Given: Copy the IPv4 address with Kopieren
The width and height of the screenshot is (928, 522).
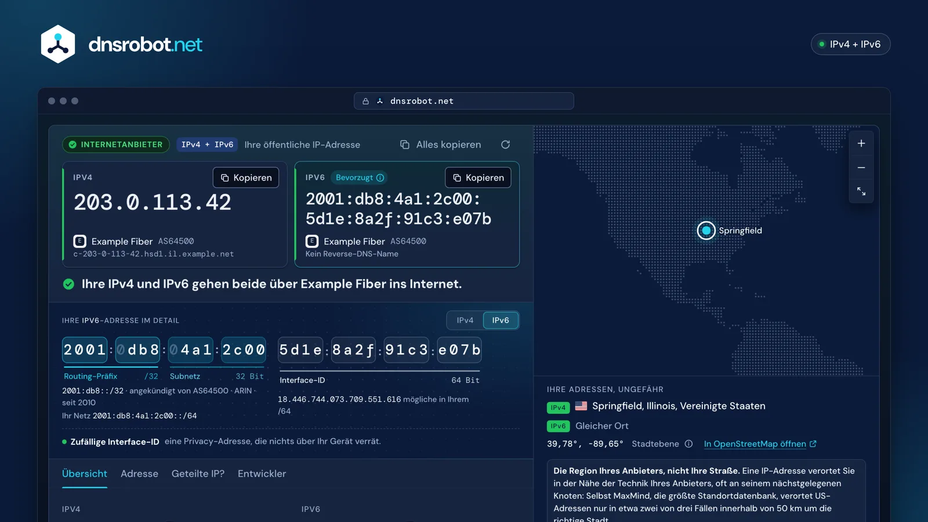Looking at the screenshot, I should 246,177.
